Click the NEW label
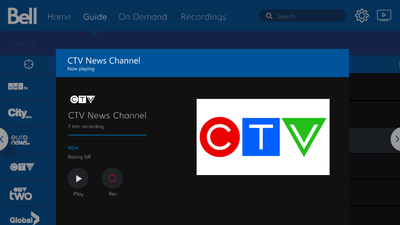The width and height of the screenshot is (400, 225). point(73,148)
